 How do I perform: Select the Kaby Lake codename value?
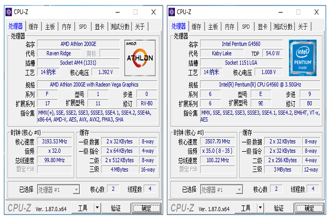point(222,53)
